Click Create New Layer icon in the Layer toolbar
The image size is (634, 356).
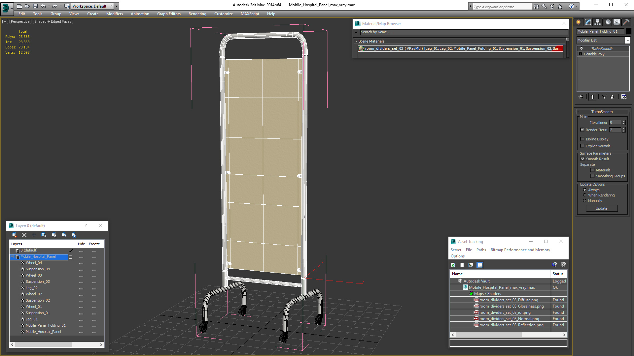pyautogui.click(x=14, y=235)
